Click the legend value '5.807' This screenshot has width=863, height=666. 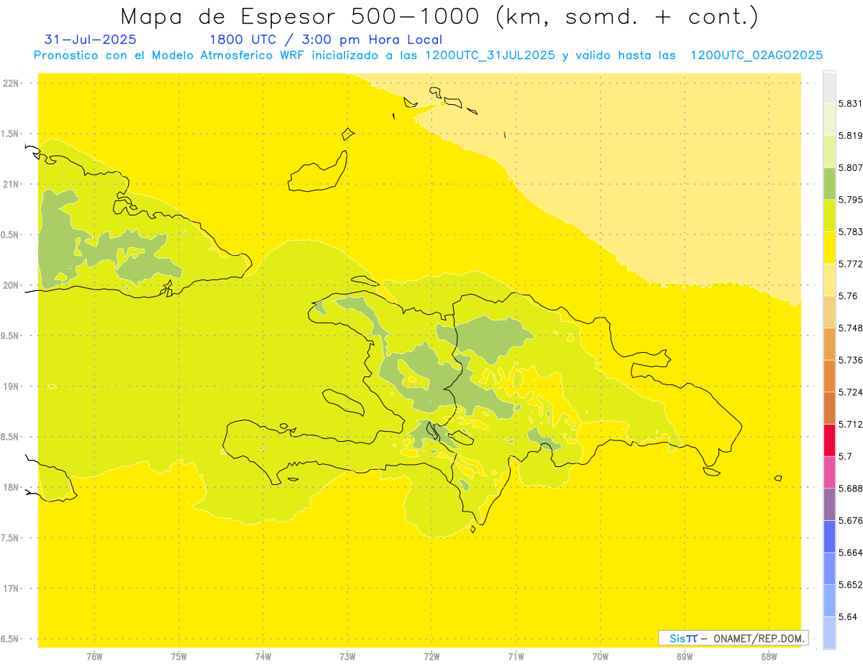point(851,167)
